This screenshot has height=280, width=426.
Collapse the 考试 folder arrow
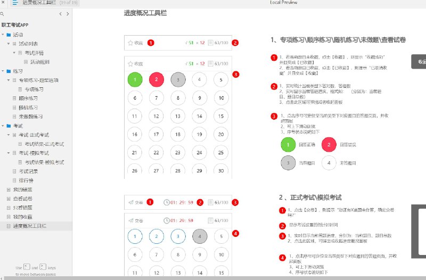click(x=3, y=126)
